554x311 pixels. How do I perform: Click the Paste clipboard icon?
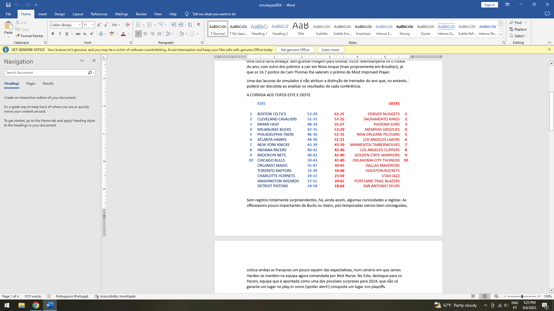(8, 25)
